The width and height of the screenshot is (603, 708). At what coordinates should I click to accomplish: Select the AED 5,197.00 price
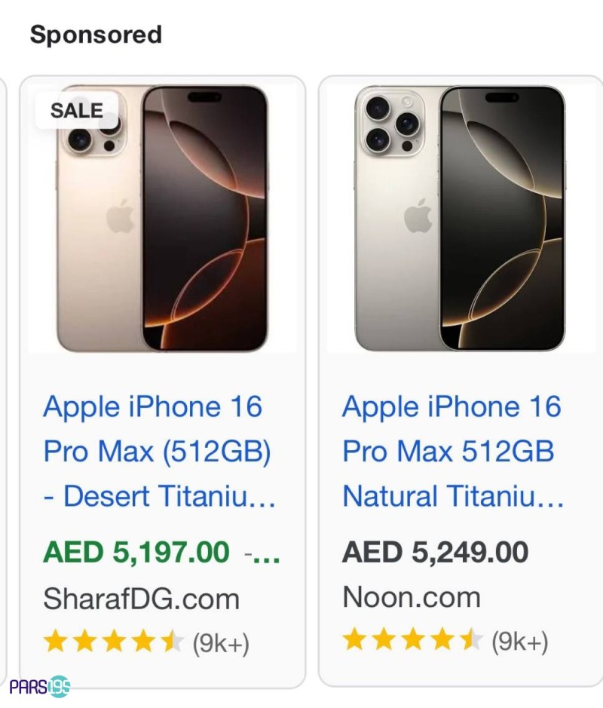(136, 552)
